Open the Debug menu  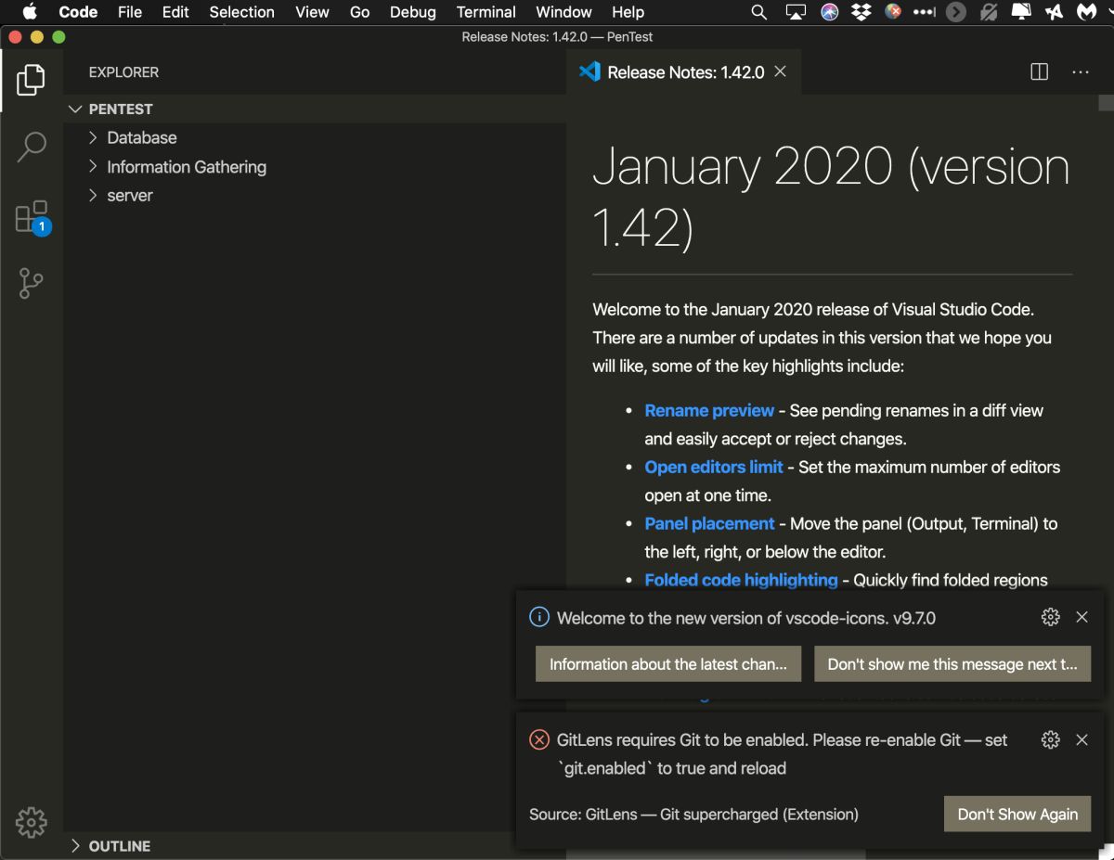click(x=413, y=12)
